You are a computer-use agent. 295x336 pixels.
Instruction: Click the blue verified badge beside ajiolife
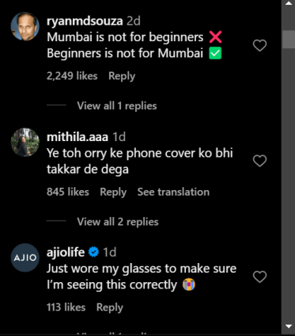click(x=93, y=252)
